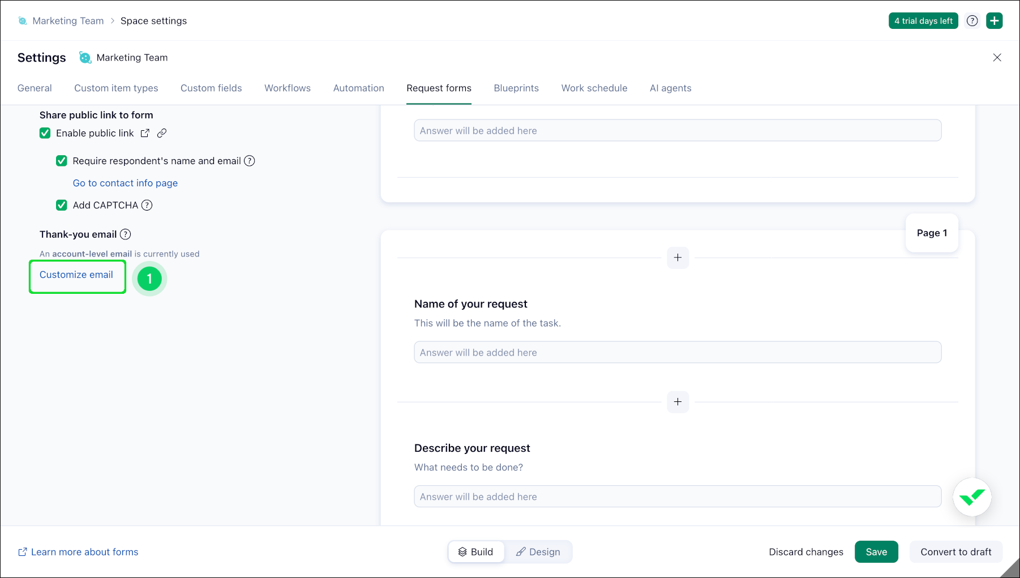
Task: Select the Describe your request question title
Action: [472, 448]
